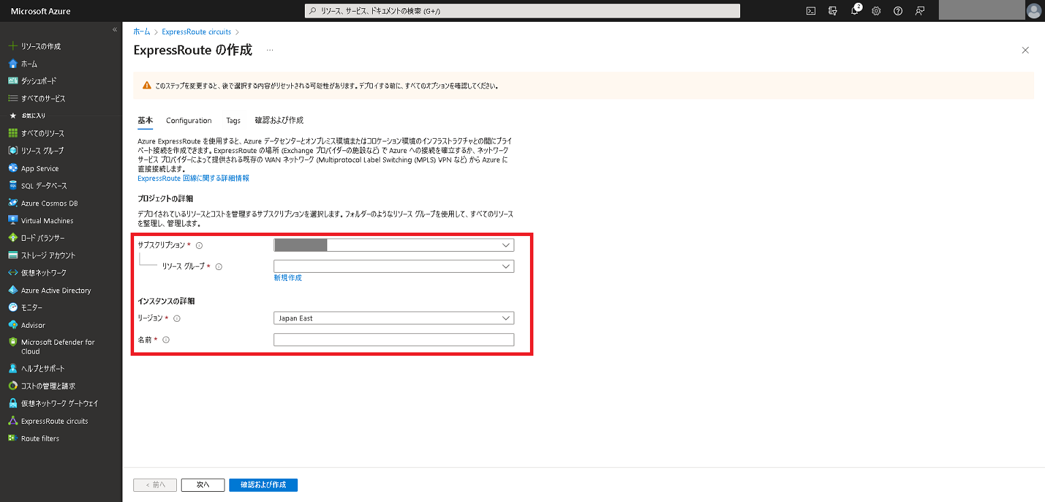This screenshot has height=502, width=1045.
Task: Show info tooltip for リソース グループ field
Action: (218, 267)
